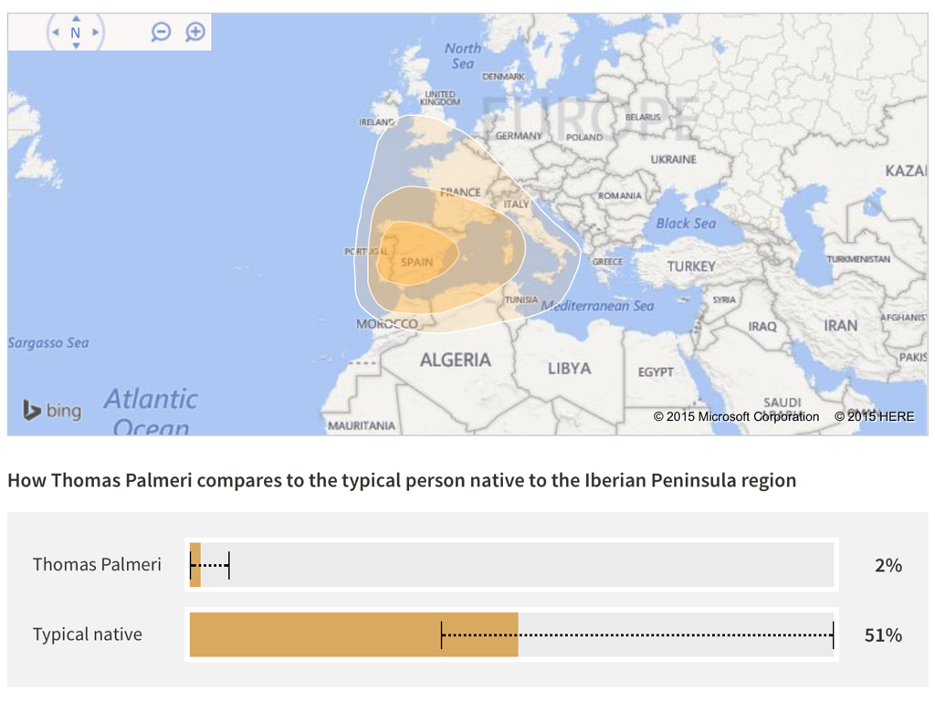Click the zoom out magnifier icon
The height and width of the screenshot is (701, 935).
click(x=161, y=32)
